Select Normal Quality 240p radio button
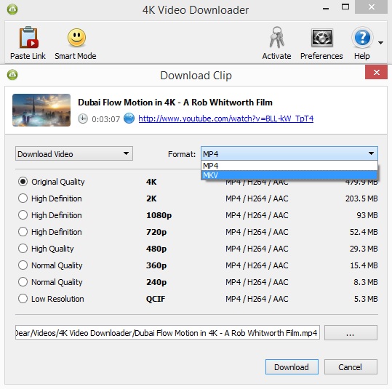 [x=23, y=282]
